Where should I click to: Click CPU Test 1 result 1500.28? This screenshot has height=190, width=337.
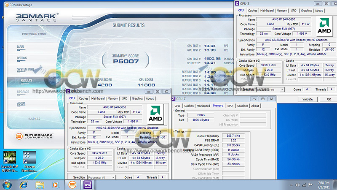tap(212, 59)
